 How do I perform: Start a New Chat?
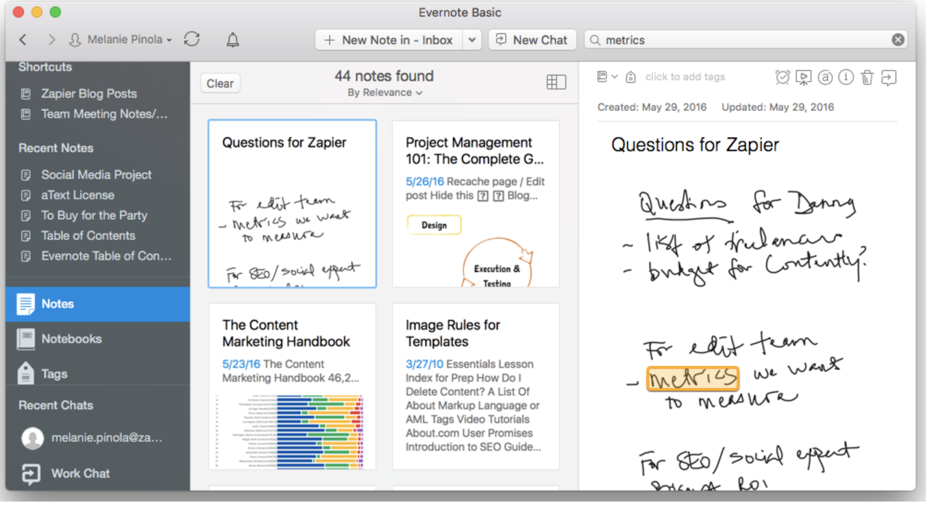(x=532, y=40)
